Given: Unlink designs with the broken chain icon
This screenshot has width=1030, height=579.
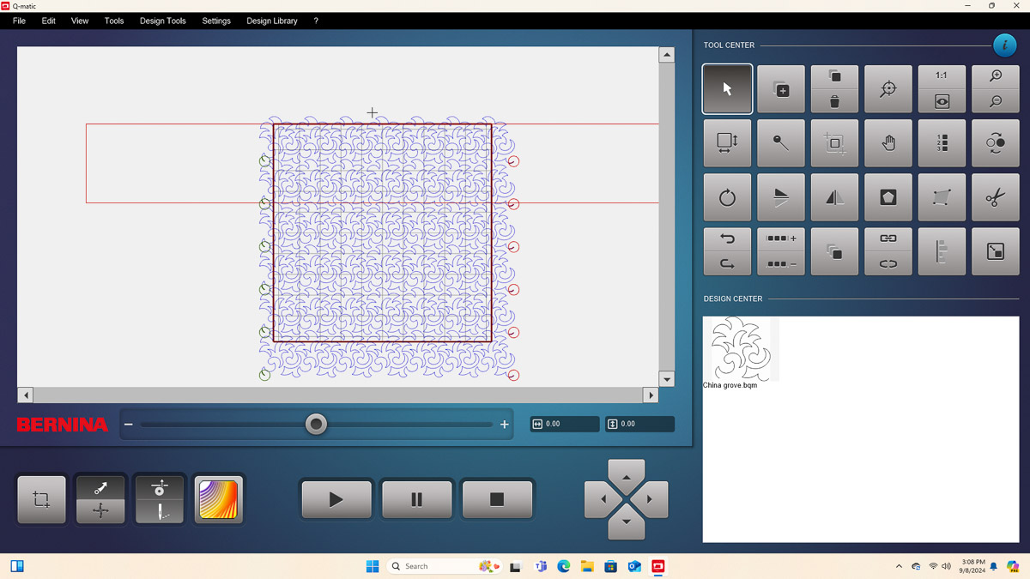Looking at the screenshot, I should tap(888, 264).
